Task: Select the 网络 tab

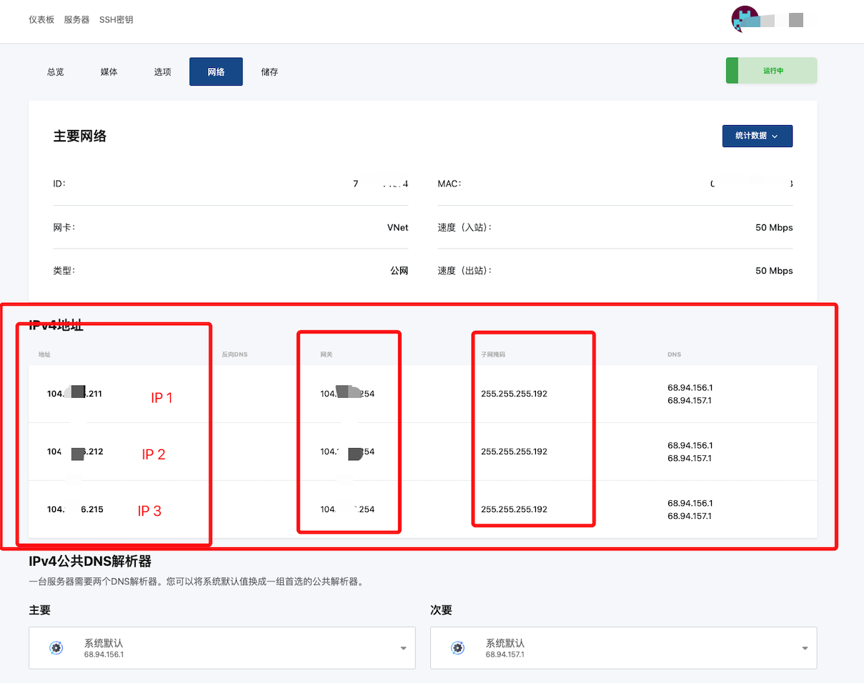Action: (x=216, y=72)
